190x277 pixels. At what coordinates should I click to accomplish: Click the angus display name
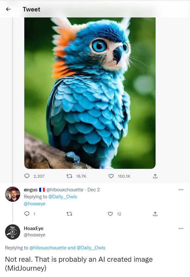click(31, 190)
